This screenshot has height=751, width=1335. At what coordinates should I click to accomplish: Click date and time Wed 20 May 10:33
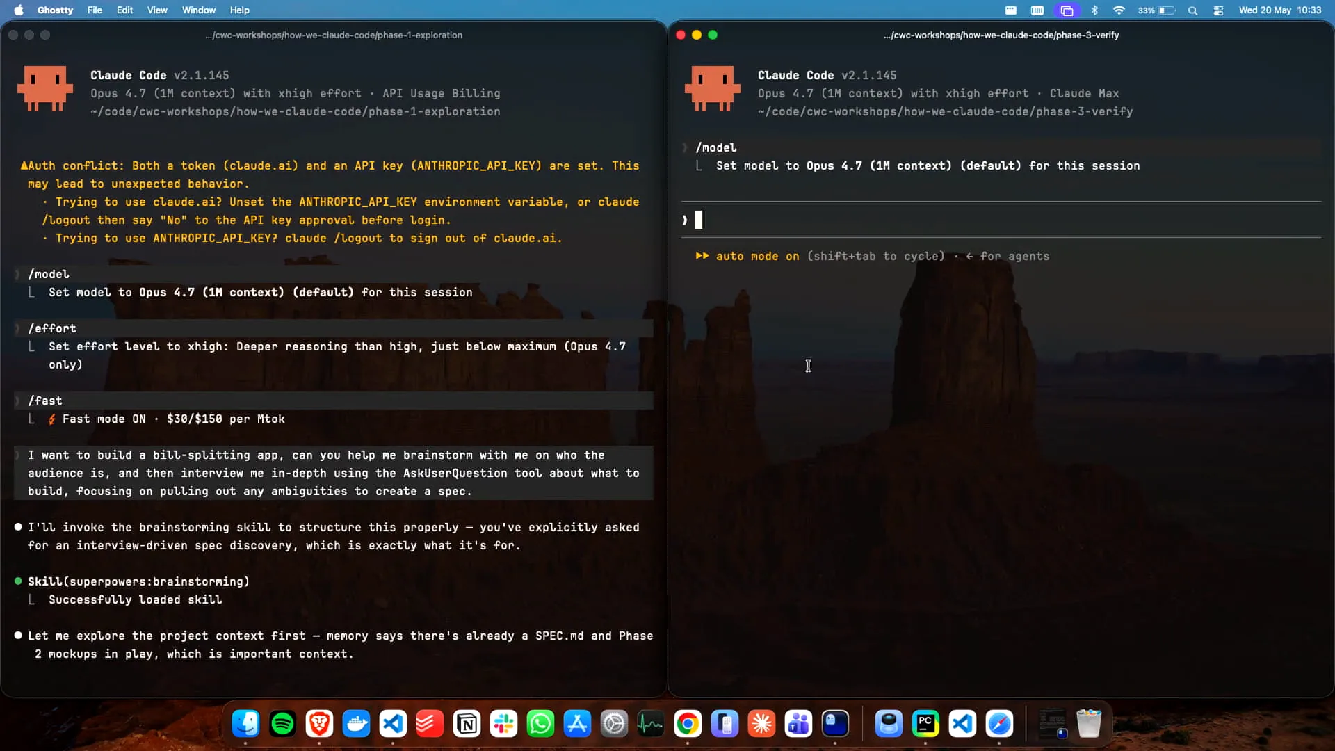click(1279, 10)
